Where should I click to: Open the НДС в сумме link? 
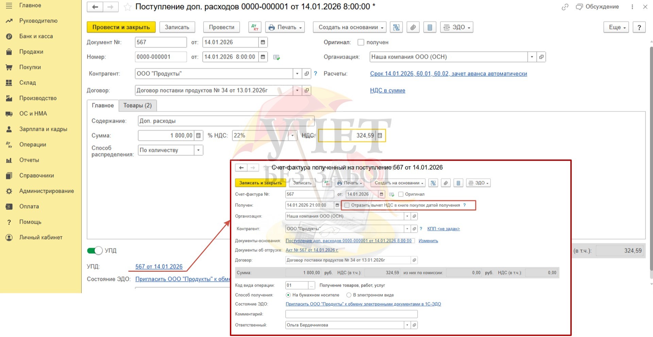tap(387, 90)
